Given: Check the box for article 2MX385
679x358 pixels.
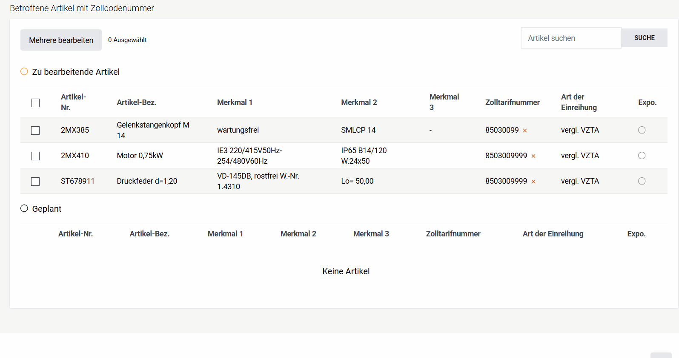Looking at the screenshot, I should click(35, 131).
